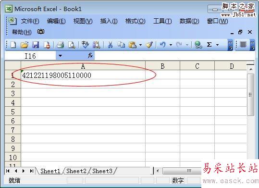259x188 pixels.
Task: Click the New blank workbook icon
Action: [13, 45]
